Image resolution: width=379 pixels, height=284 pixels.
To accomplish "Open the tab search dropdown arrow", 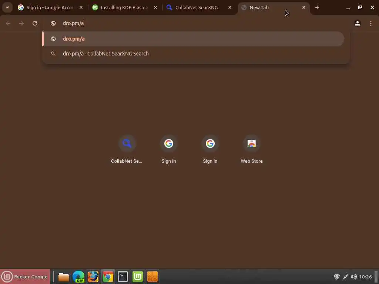I will tap(7, 7).
